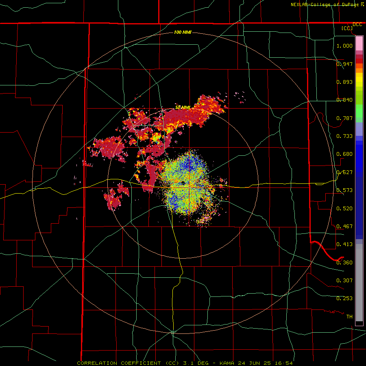The height and width of the screenshot is (366, 366).
Task: Select the 0.307 legend value
Action: pyautogui.click(x=344, y=280)
